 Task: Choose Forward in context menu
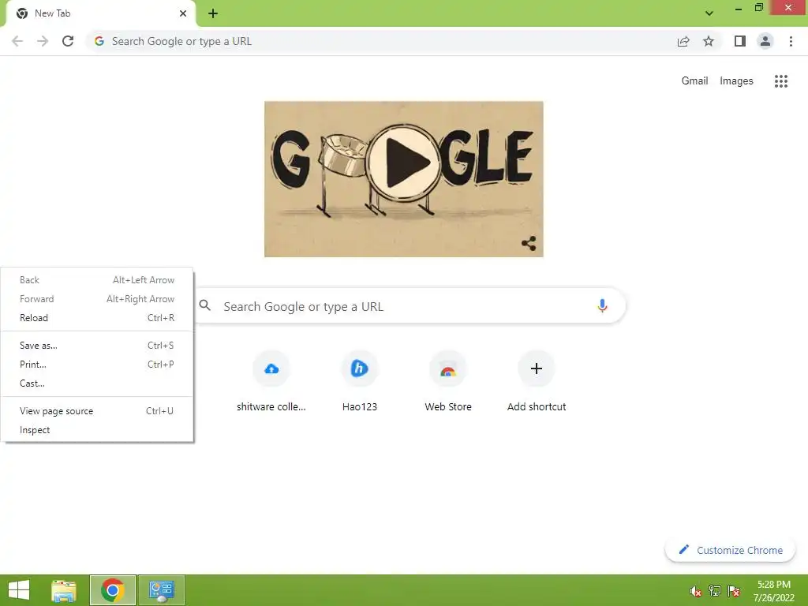click(97, 299)
